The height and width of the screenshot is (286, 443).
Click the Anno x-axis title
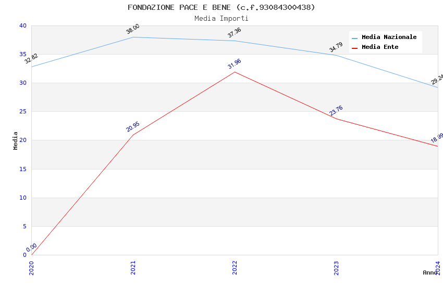(430, 272)
